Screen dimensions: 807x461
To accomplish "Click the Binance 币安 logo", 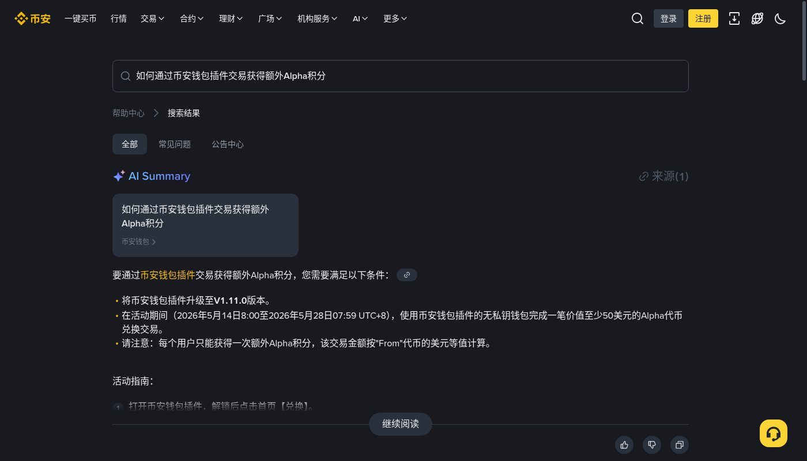I will [x=33, y=18].
